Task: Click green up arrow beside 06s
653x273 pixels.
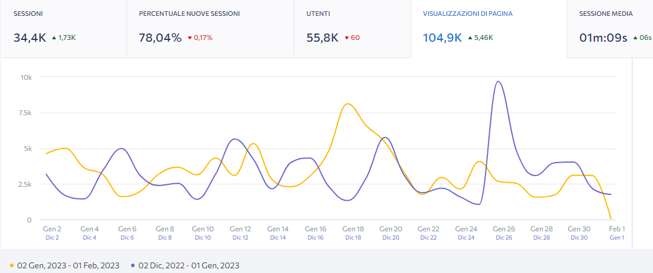Action: pyautogui.click(x=635, y=38)
